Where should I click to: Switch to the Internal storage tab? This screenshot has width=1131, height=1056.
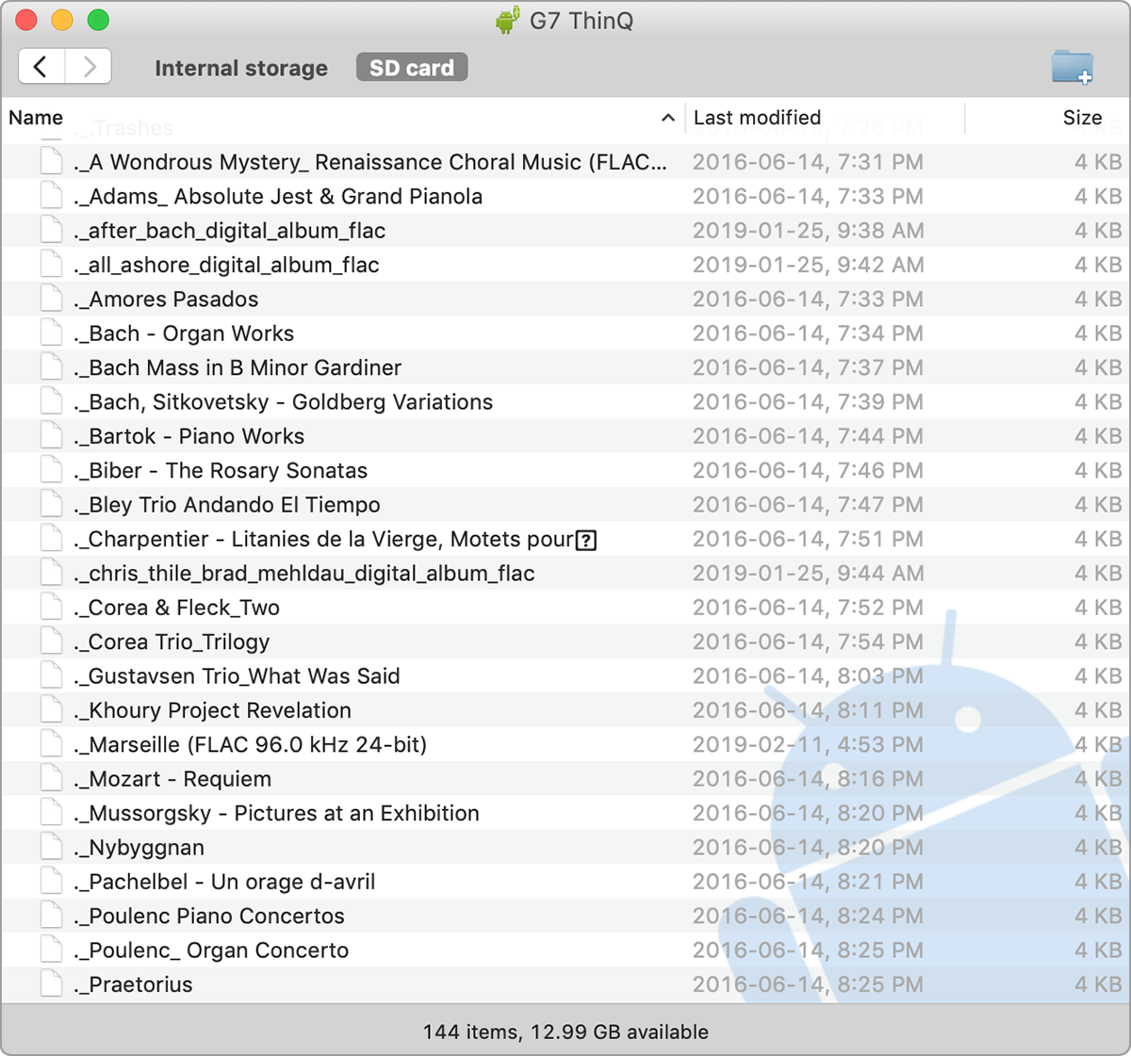pyautogui.click(x=241, y=68)
